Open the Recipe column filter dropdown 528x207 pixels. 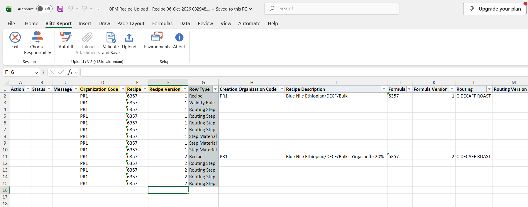pyautogui.click(x=145, y=89)
